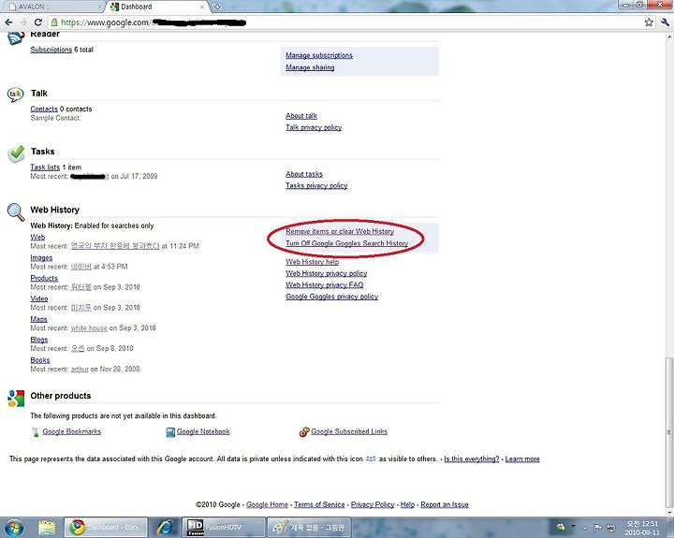The image size is (674, 538).
Task: Click Chrome Dashboard taskbar button
Action: [106, 528]
